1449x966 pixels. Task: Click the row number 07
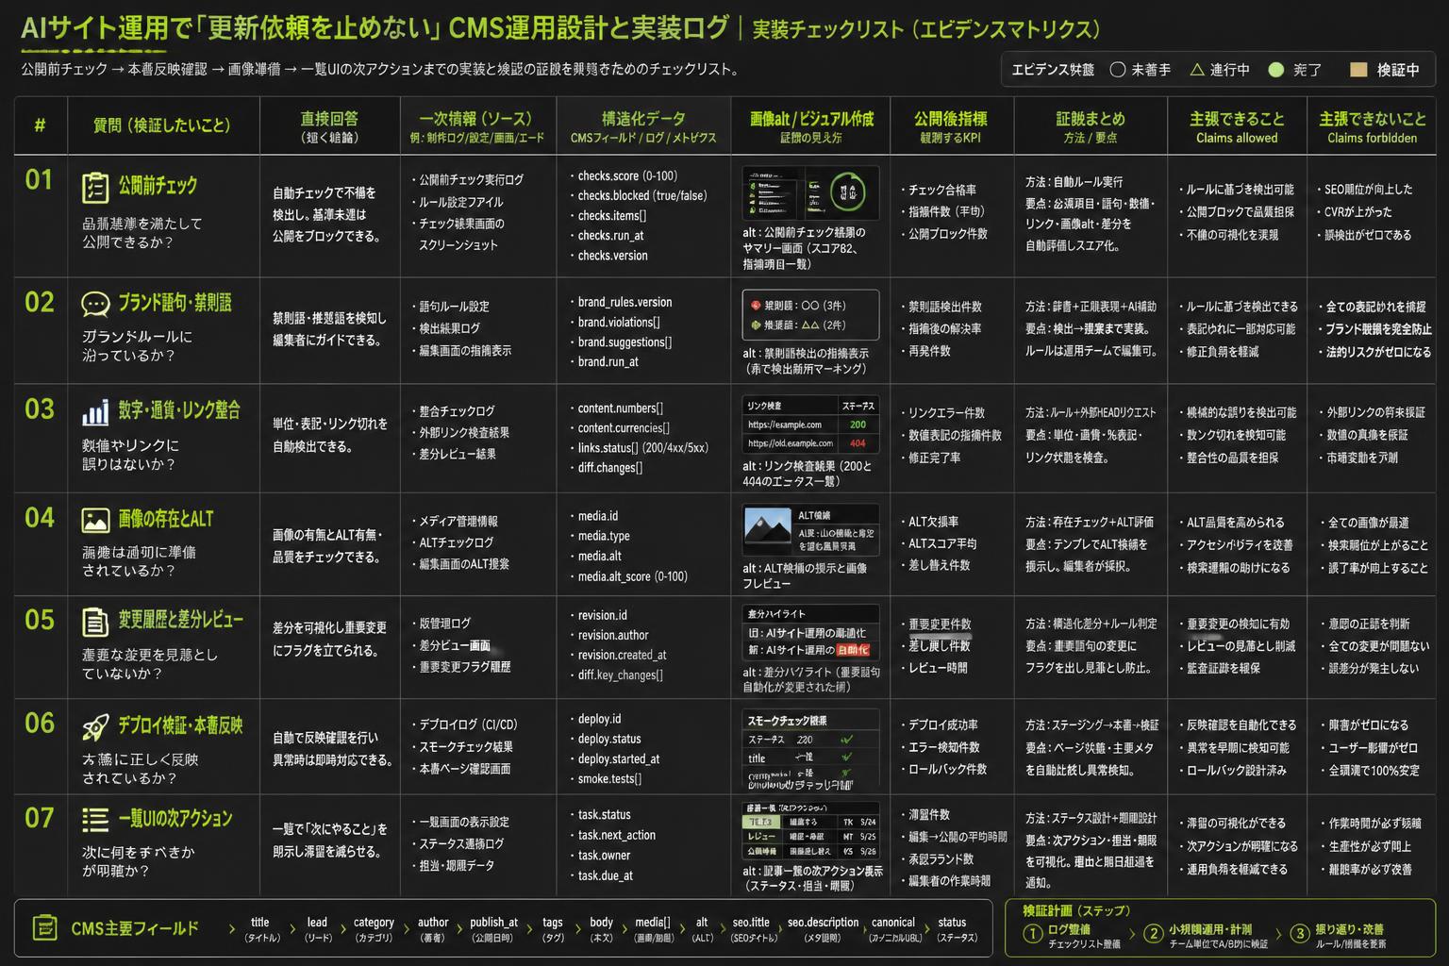tap(39, 817)
